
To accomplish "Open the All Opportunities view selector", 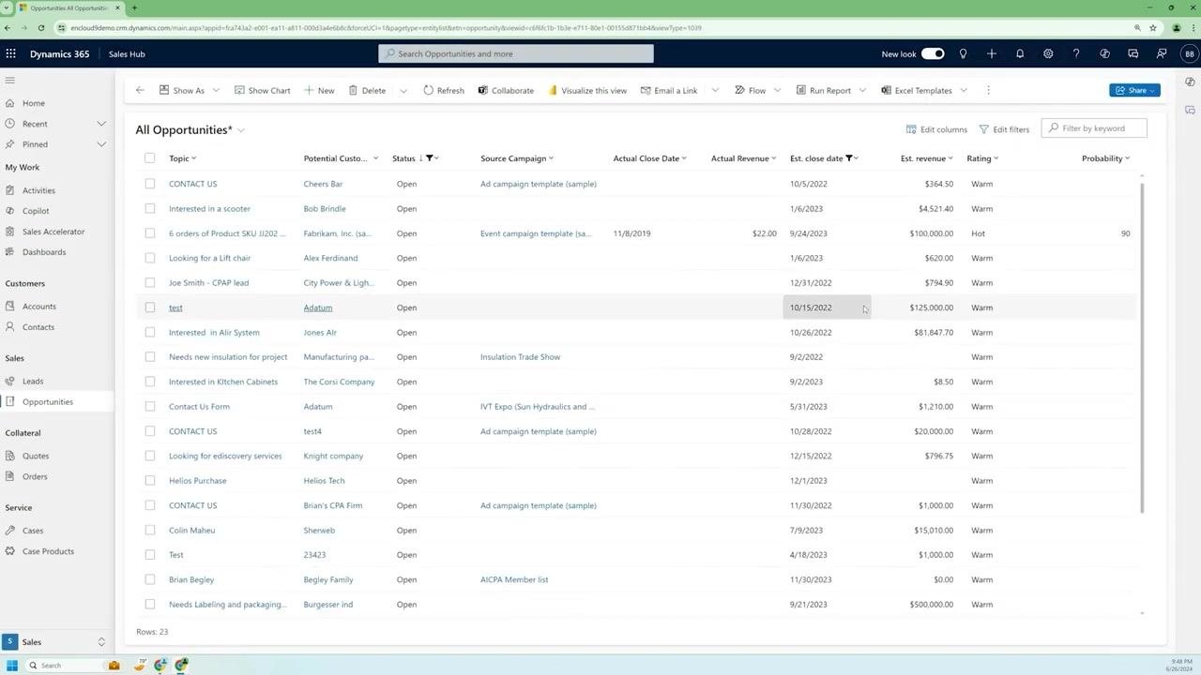I will [241, 130].
